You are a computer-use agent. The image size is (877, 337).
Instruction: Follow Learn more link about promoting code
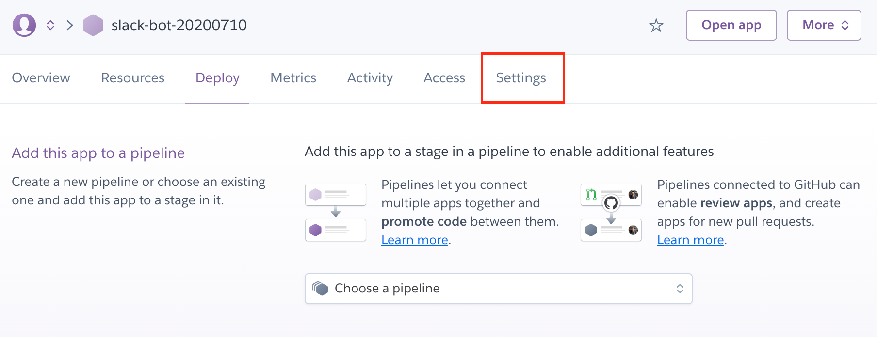click(414, 240)
